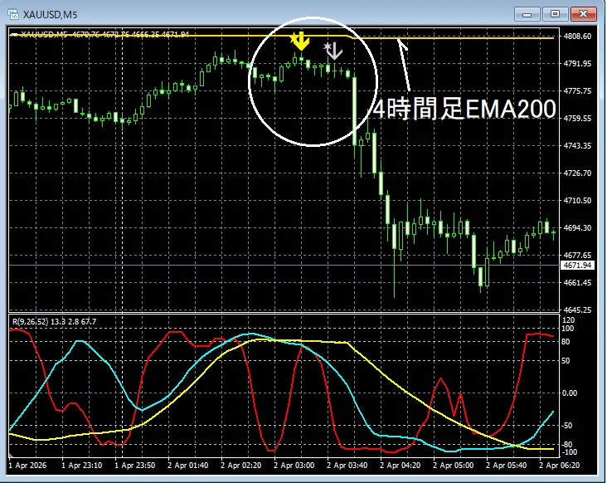The image size is (607, 483).
Task: Toggle the one-click trading triangle at chart top-left
Action: click(14, 35)
